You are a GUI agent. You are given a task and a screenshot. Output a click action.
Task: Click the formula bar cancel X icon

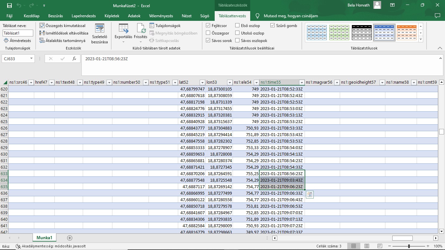(x=51, y=59)
